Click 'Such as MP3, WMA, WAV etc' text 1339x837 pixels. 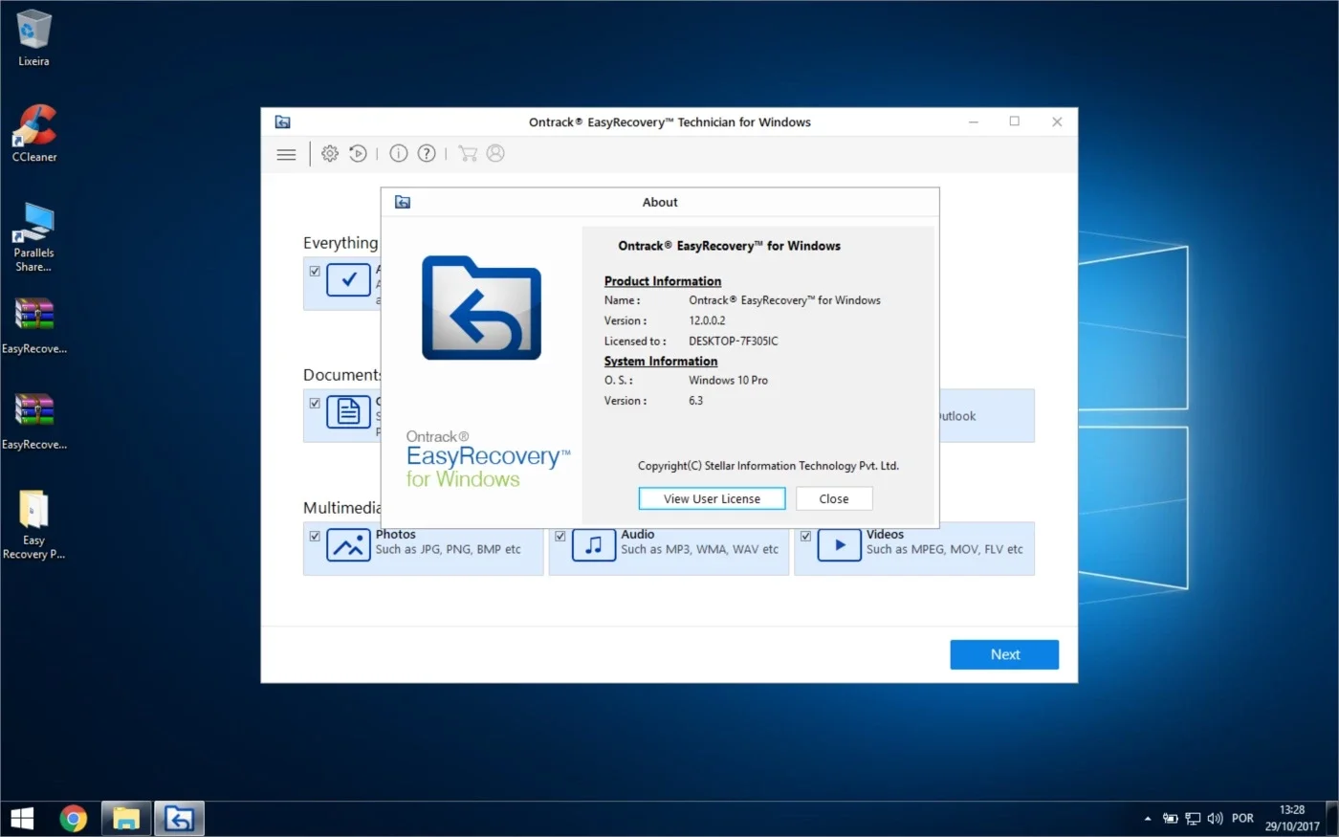tap(700, 550)
